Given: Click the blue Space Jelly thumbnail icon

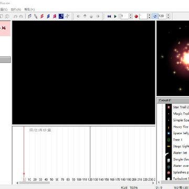Looking at the screenshot, I should (169, 133).
